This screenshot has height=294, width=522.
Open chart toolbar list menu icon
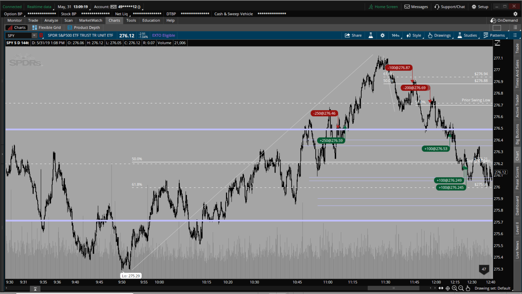[515, 35]
